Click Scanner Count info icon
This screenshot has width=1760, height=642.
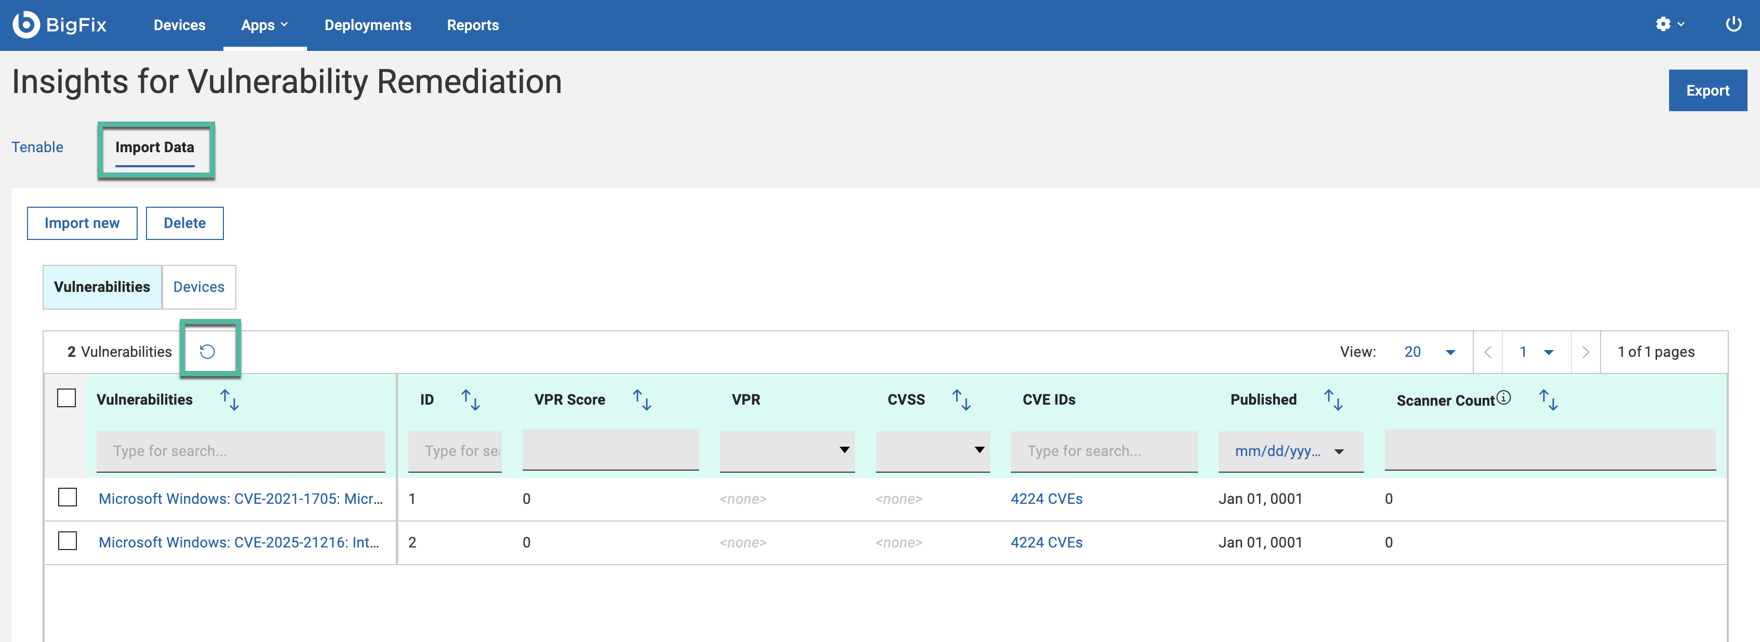pyautogui.click(x=1503, y=397)
